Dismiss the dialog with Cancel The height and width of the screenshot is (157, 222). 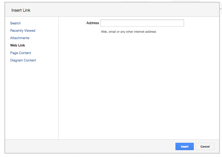205,147
